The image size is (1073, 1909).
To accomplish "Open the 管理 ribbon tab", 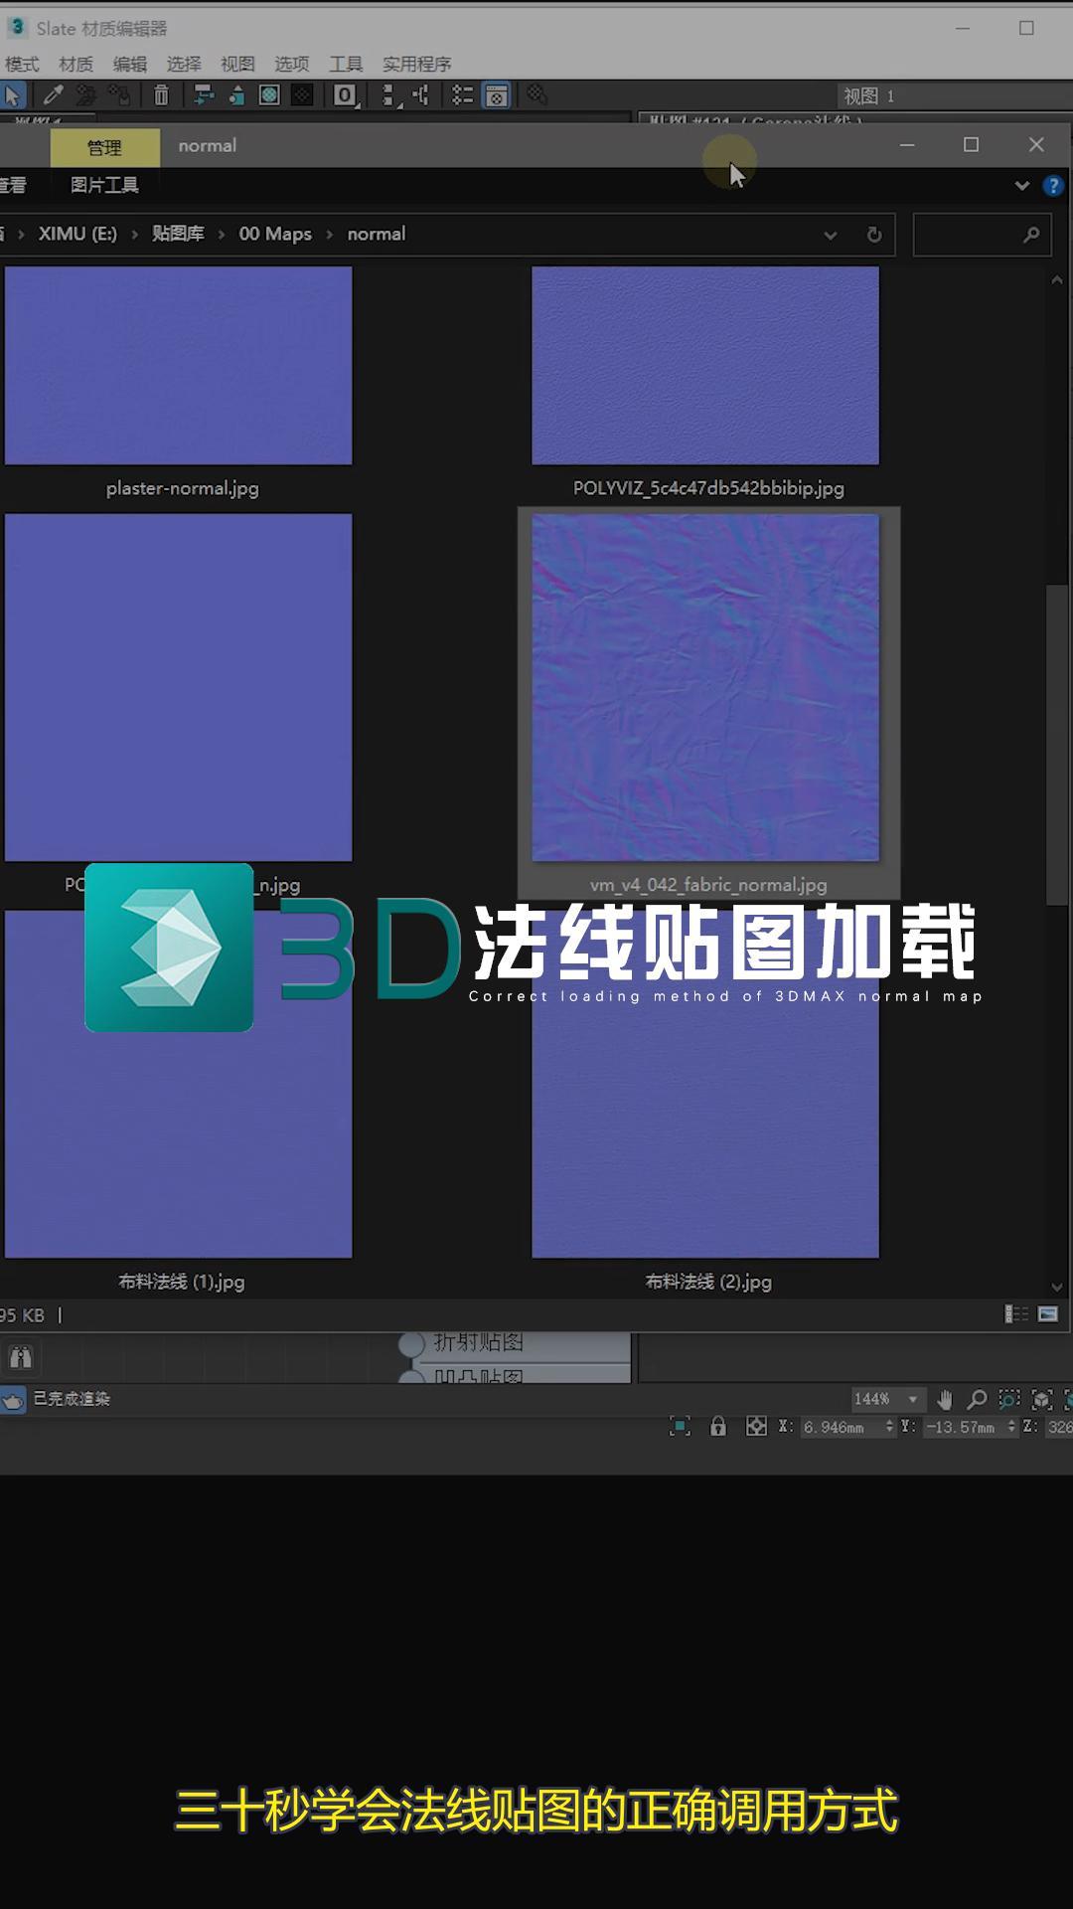I will [104, 147].
